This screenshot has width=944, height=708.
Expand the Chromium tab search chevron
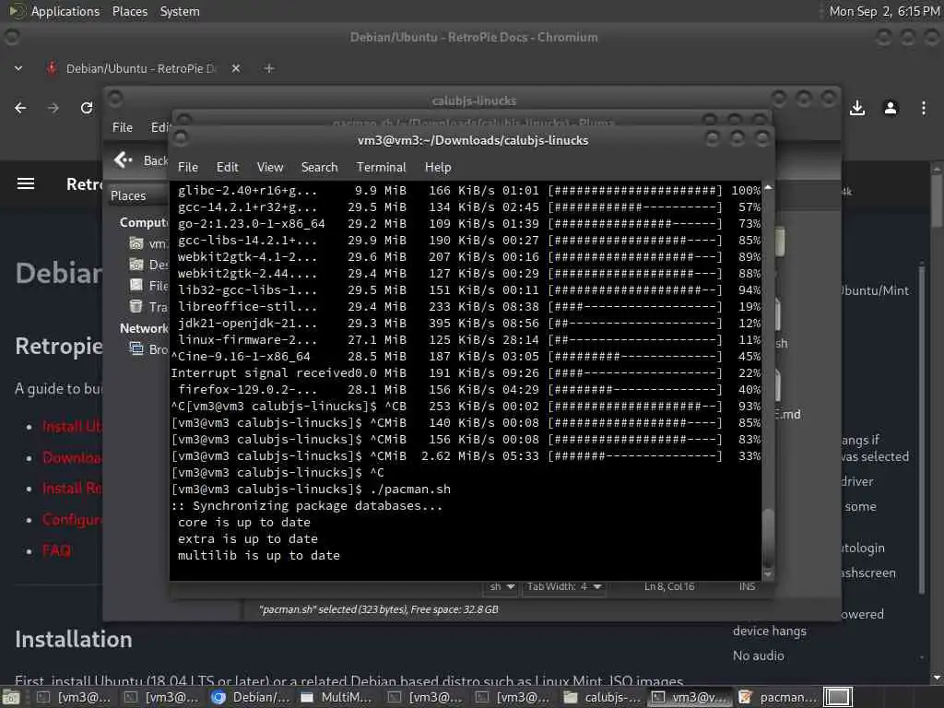tap(18, 68)
